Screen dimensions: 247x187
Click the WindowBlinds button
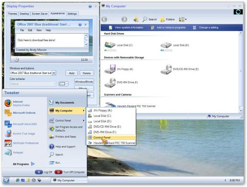(84, 82)
